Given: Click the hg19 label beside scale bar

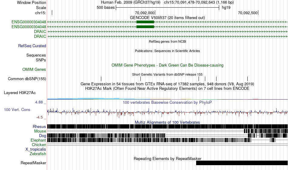Looking at the screenshot, I should point(226,8).
